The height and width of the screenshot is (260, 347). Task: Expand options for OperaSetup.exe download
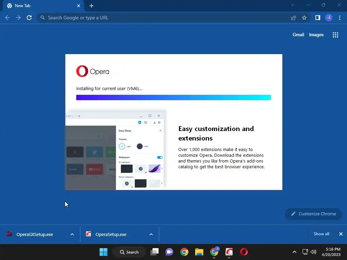tap(151, 234)
